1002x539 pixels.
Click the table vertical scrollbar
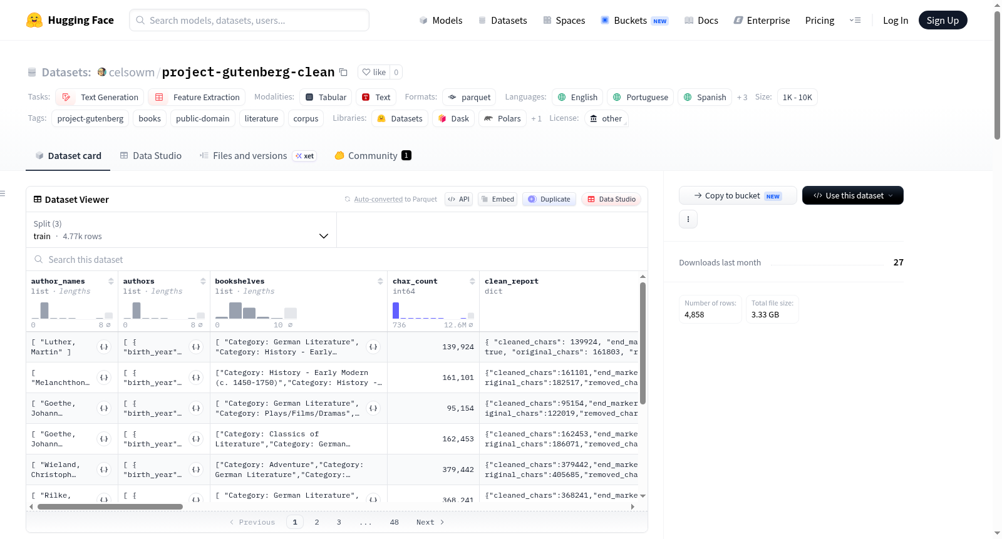coord(643,343)
